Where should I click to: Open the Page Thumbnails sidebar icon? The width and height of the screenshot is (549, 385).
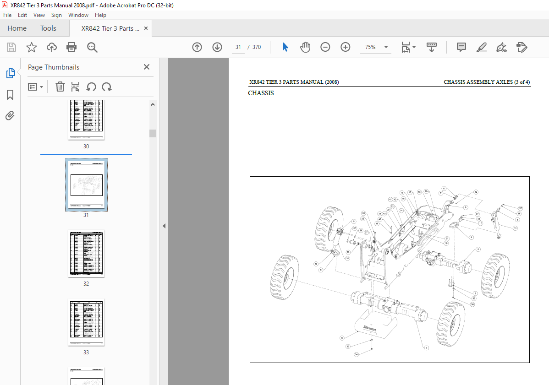point(11,73)
